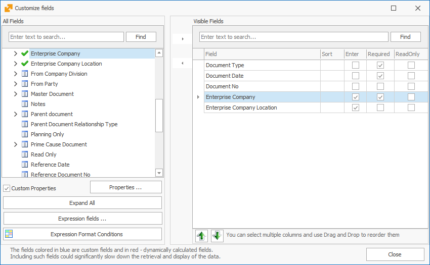Select the Document Date row
This screenshot has width=430, height=265.
[316, 76]
